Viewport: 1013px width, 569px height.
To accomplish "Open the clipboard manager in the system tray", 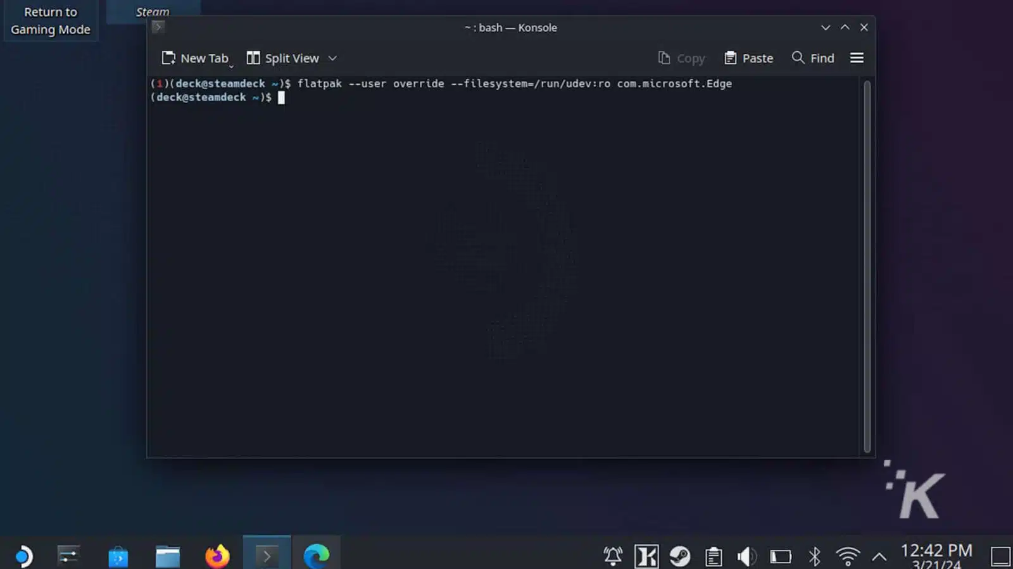I will pos(714,556).
